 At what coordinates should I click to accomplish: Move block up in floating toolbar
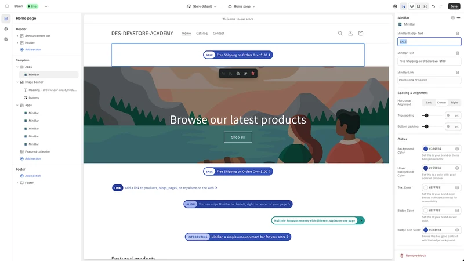[x=223, y=74]
